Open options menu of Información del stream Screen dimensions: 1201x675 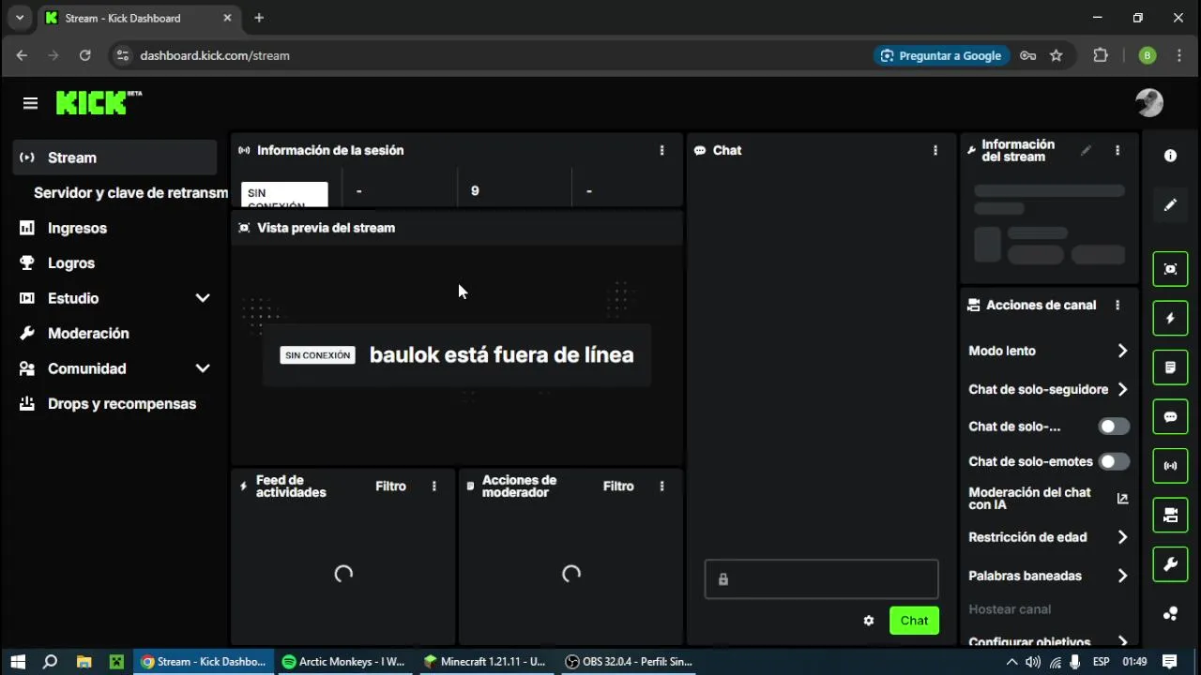1117,150
